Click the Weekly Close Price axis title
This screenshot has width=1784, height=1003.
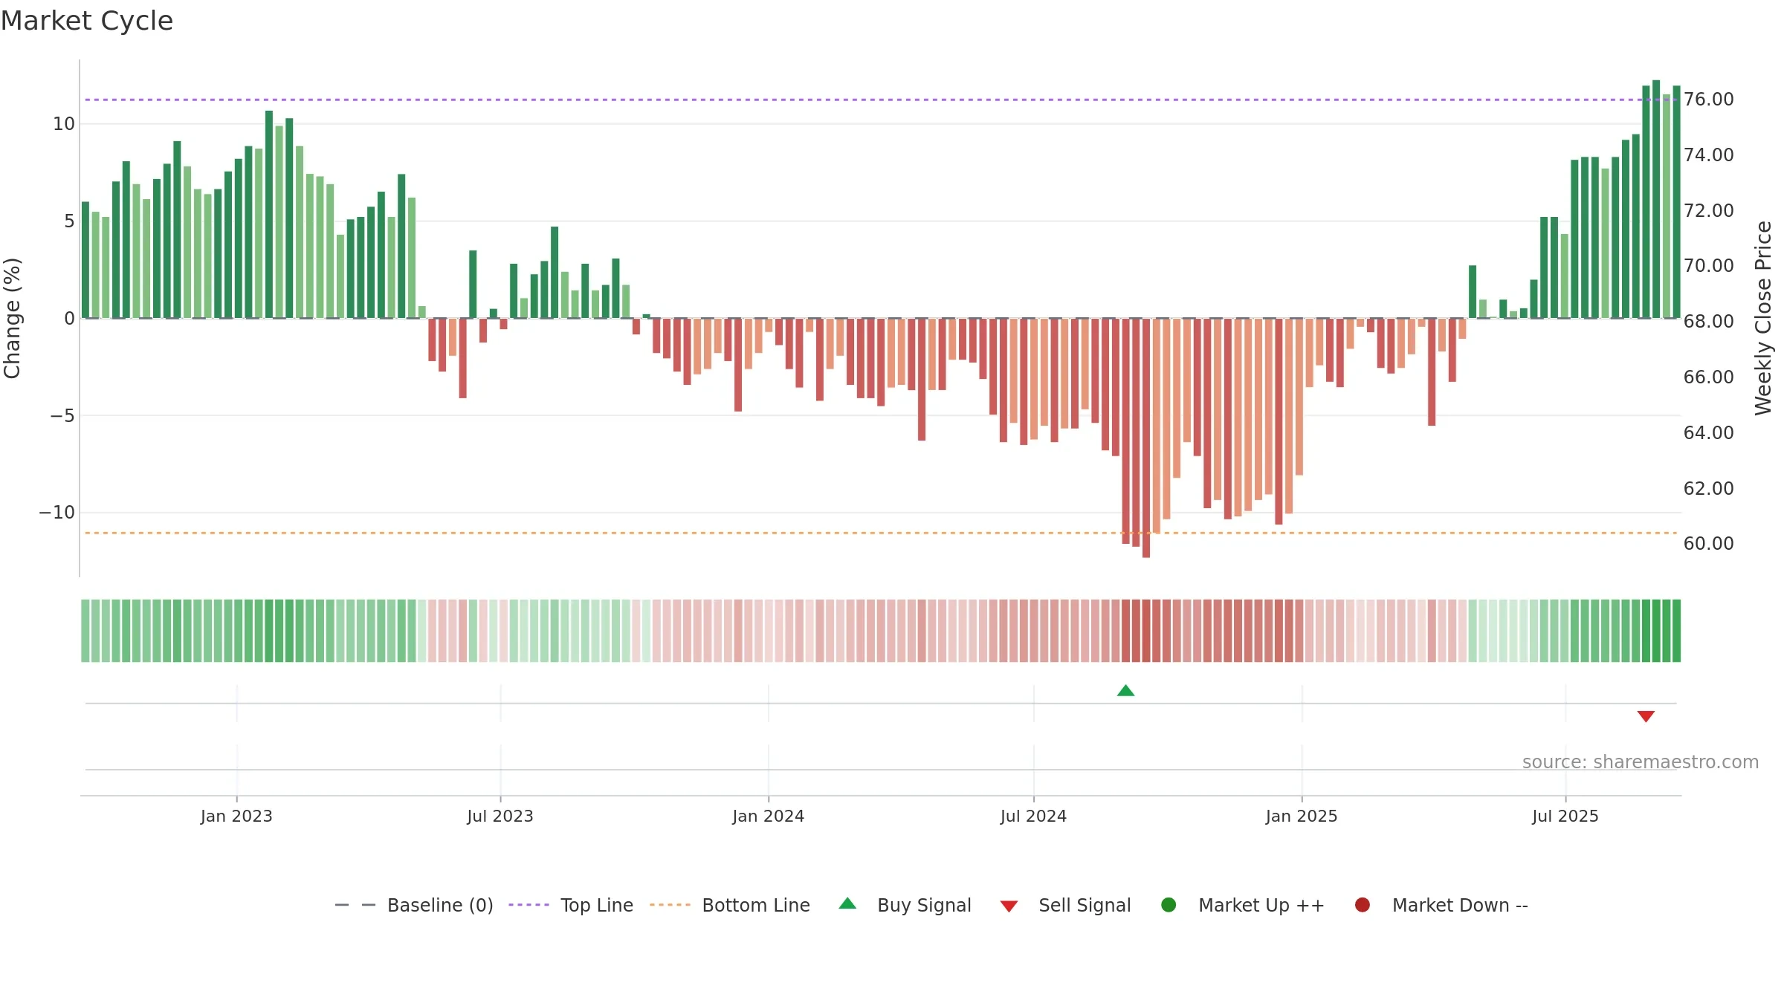(x=1763, y=318)
